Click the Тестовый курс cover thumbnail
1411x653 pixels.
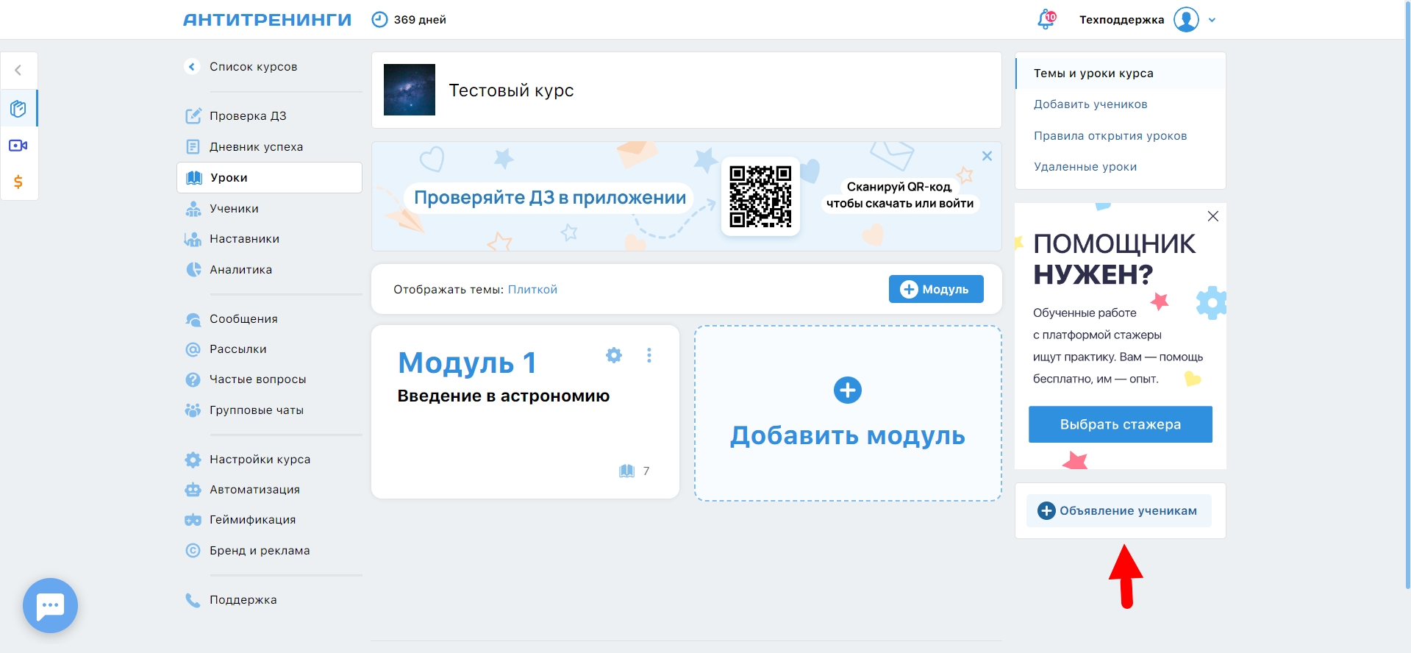tap(410, 90)
